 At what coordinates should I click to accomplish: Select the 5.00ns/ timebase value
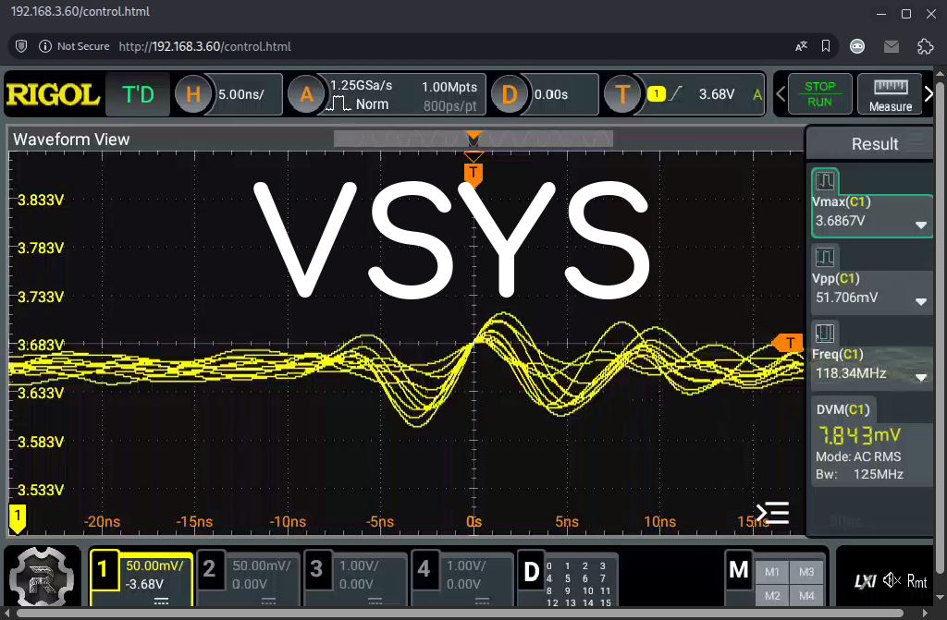coord(241,95)
